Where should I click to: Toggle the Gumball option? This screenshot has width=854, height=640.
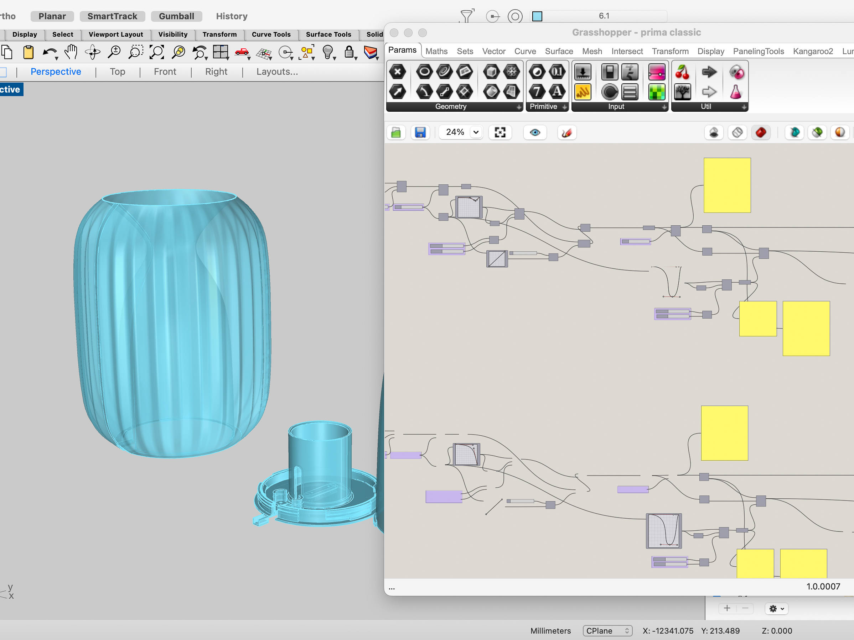point(176,16)
